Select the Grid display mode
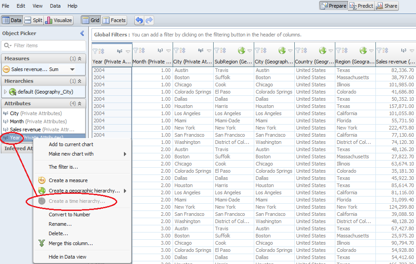The height and width of the screenshot is (264, 416). [x=91, y=20]
